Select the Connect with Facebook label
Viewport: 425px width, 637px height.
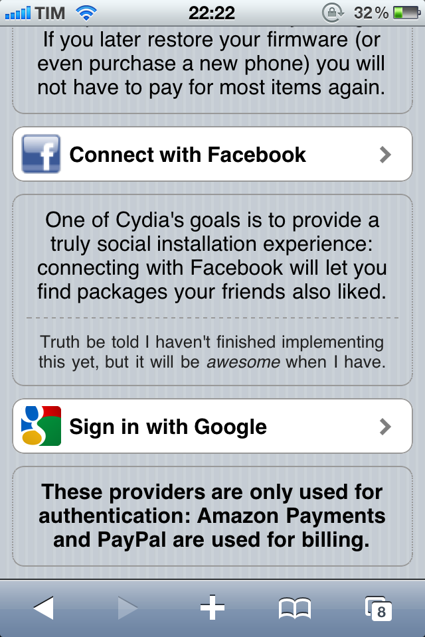point(187,155)
